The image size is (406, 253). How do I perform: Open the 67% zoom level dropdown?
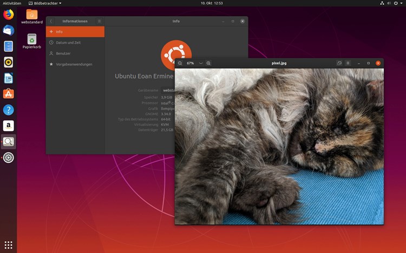tap(201, 63)
